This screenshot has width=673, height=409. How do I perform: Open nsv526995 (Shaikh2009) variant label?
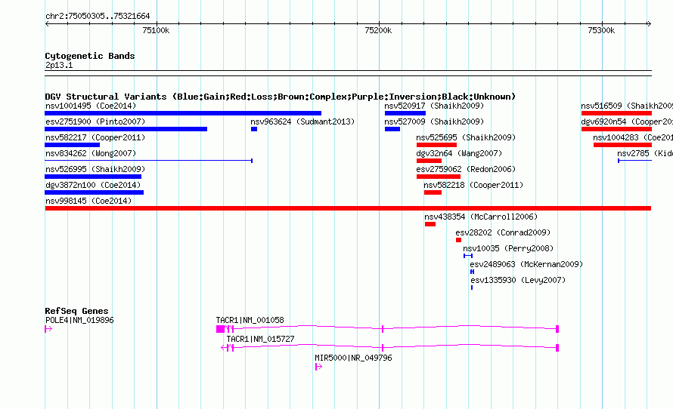[x=95, y=169]
